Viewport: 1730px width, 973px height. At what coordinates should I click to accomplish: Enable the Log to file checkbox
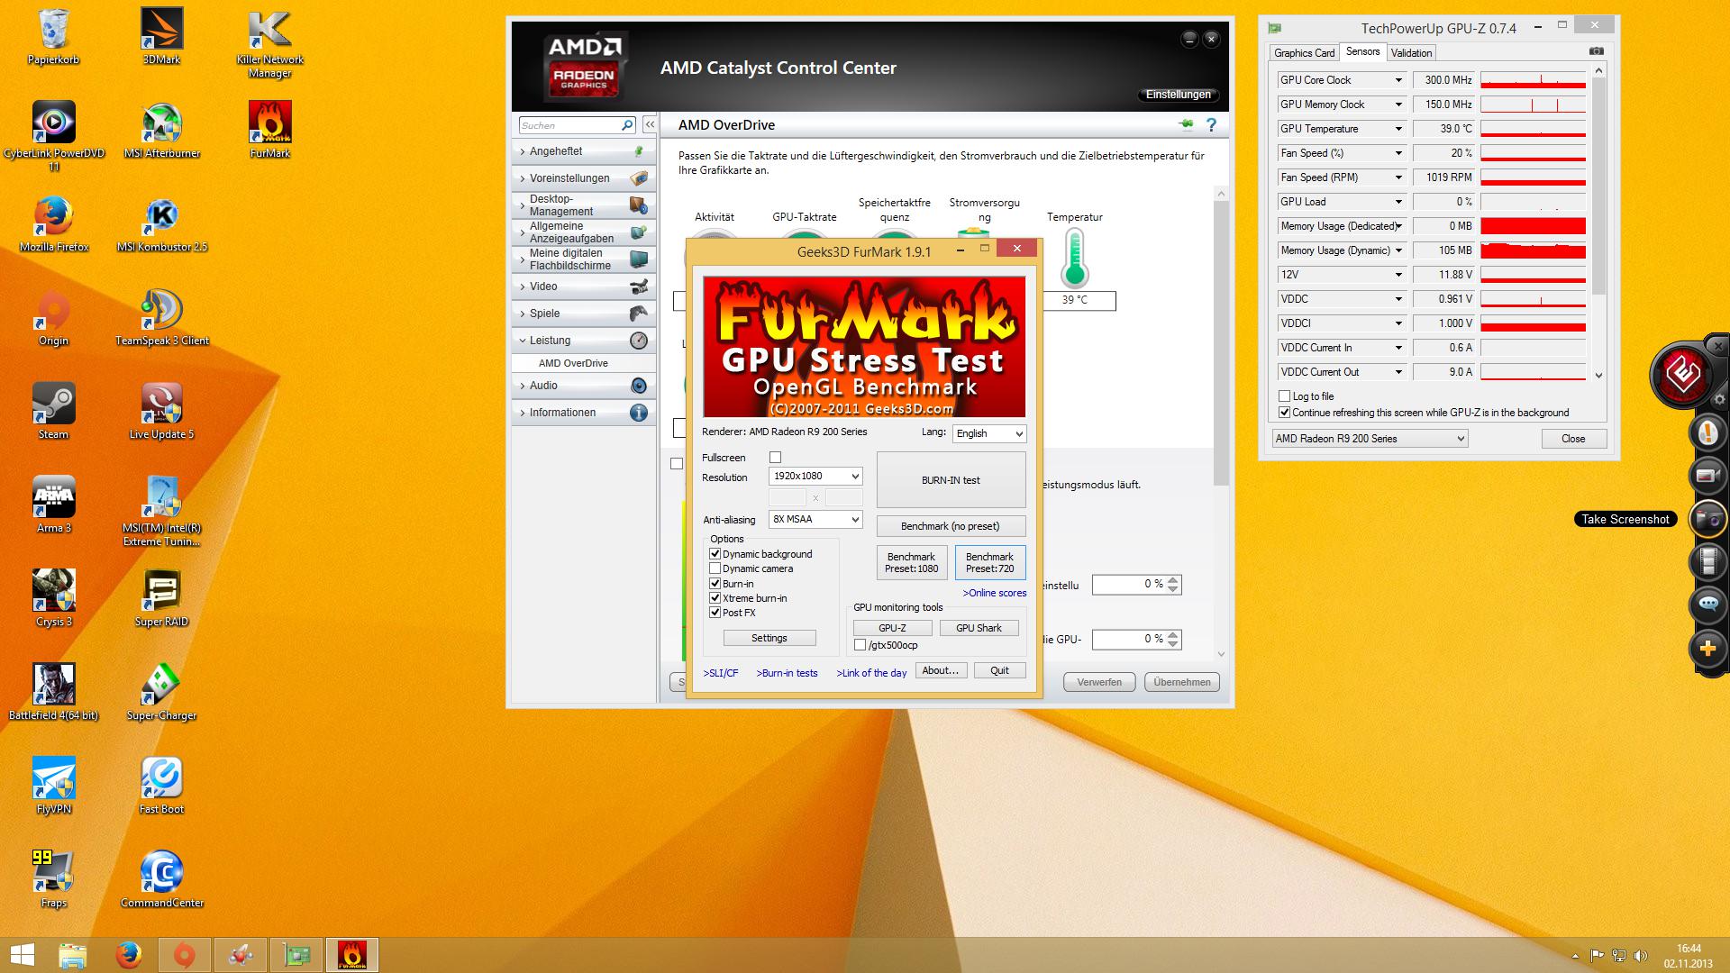click(1284, 396)
